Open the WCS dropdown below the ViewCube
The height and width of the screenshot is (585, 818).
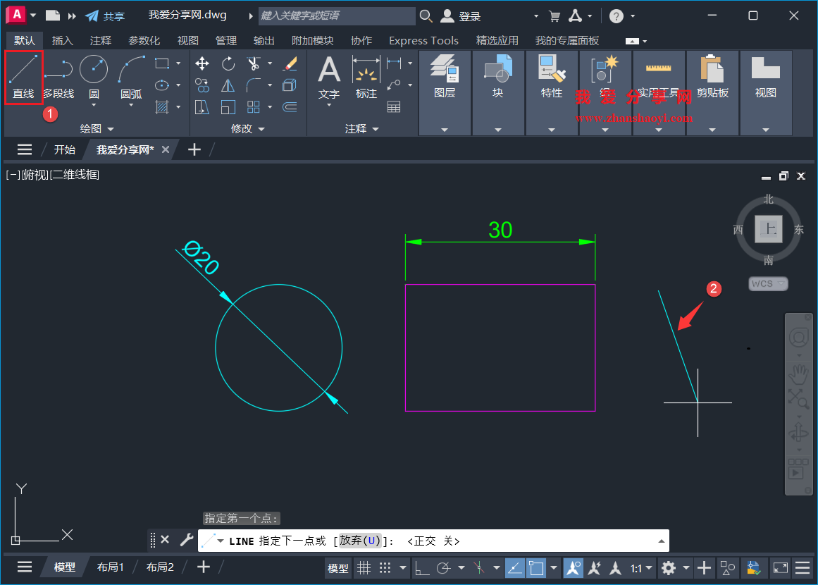click(x=768, y=283)
